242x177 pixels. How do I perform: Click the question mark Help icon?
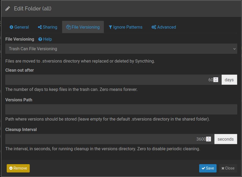point(40,39)
